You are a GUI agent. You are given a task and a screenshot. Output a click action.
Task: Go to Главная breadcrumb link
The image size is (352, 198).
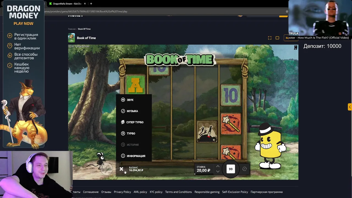(x=72, y=29)
